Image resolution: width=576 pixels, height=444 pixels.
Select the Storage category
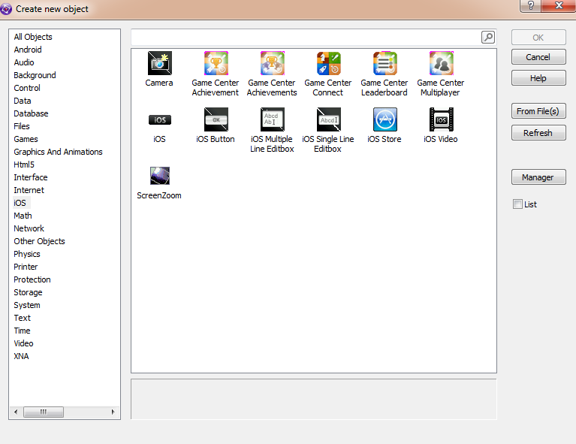(x=29, y=292)
